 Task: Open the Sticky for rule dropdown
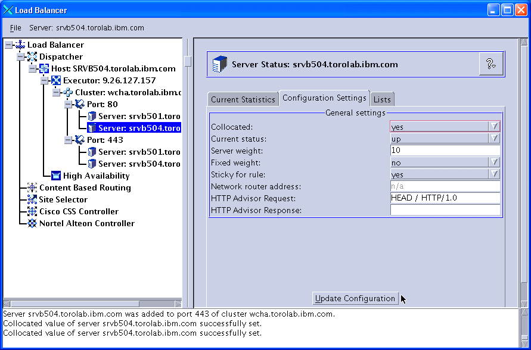494,174
